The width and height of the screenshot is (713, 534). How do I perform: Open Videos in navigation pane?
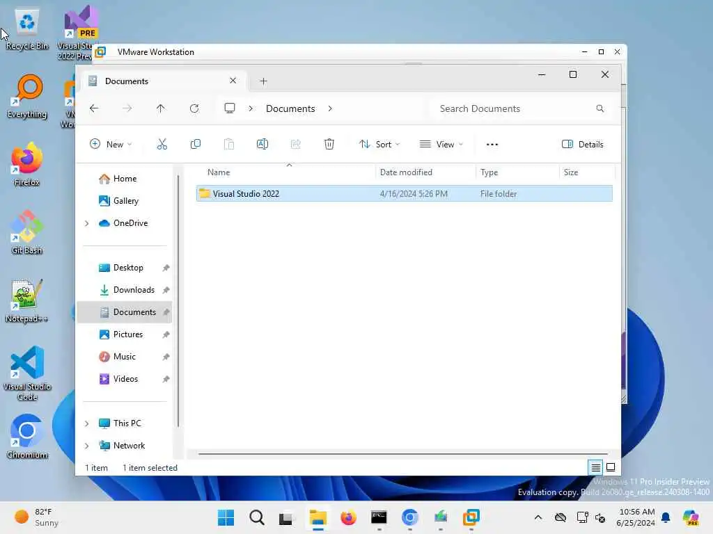[x=125, y=379]
